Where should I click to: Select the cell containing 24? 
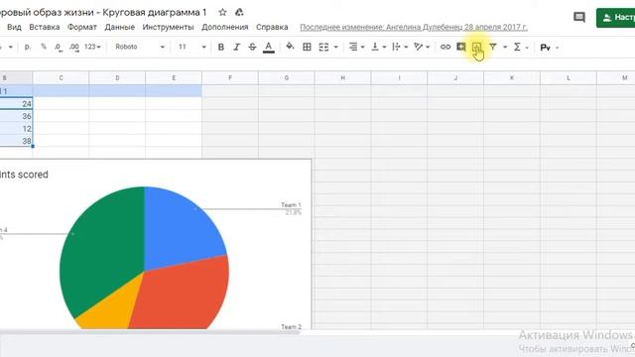coord(16,104)
